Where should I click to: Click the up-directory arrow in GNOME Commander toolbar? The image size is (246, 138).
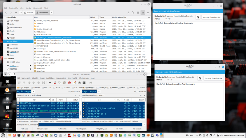coord(24,82)
